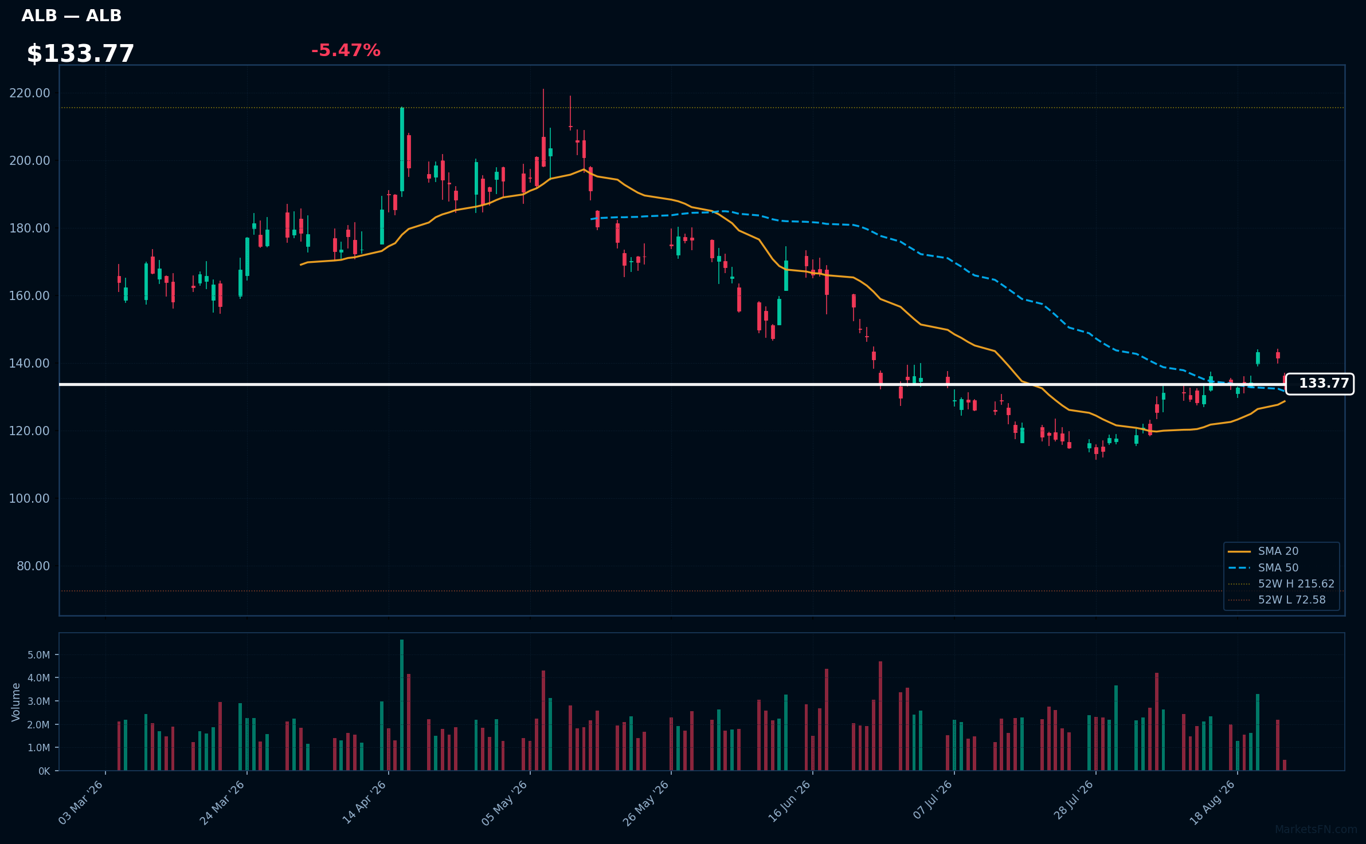Click the 24 Mar '26 date label
The height and width of the screenshot is (844, 1366).
[222, 802]
